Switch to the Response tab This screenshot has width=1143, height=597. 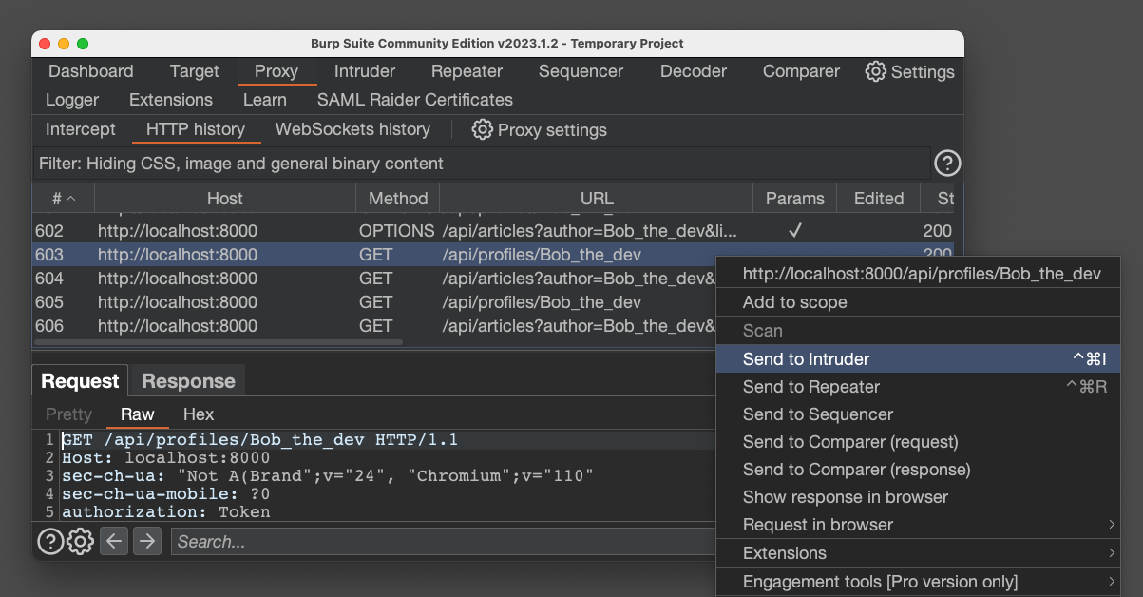[188, 381]
